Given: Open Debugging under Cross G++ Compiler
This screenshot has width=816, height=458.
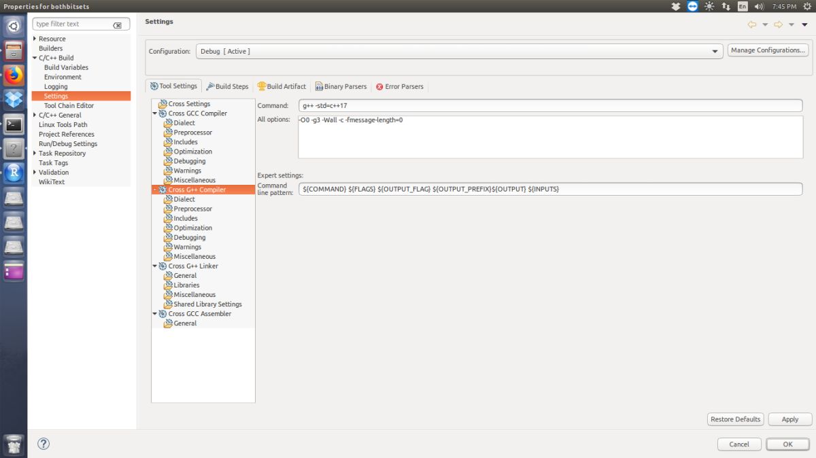Looking at the screenshot, I should [x=190, y=237].
